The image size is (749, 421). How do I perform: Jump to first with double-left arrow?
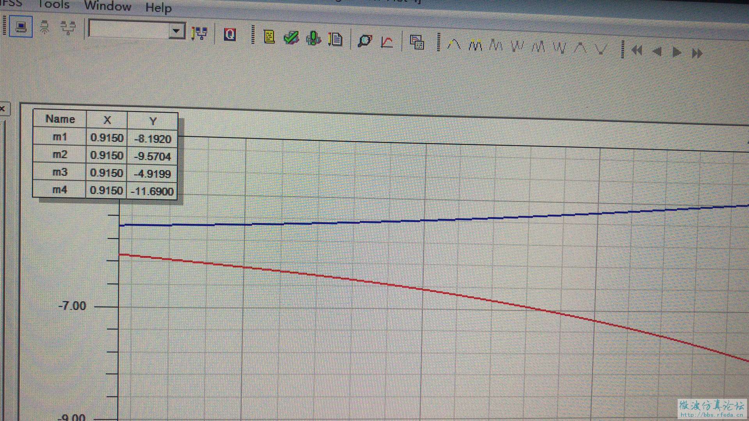pos(637,51)
